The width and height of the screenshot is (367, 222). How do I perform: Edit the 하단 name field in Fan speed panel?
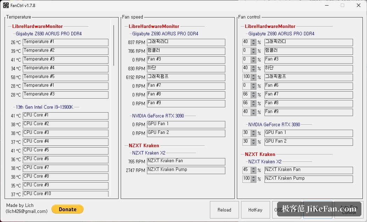[x=186, y=69]
